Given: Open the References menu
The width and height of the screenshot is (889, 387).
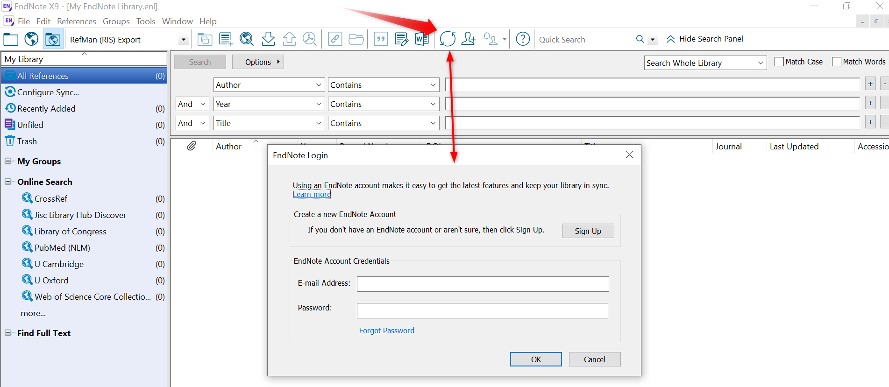Looking at the screenshot, I should pos(76,21).
